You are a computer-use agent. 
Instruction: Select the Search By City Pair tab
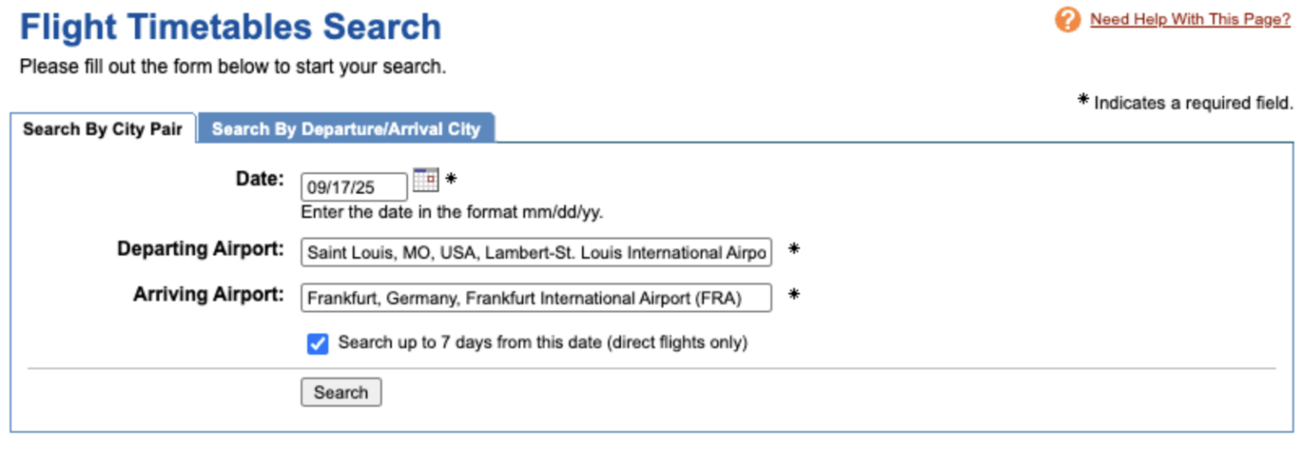[103, 130]
